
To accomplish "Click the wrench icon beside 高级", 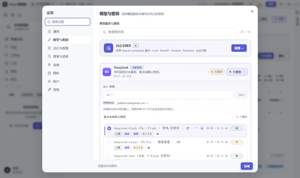I will 49,90.
